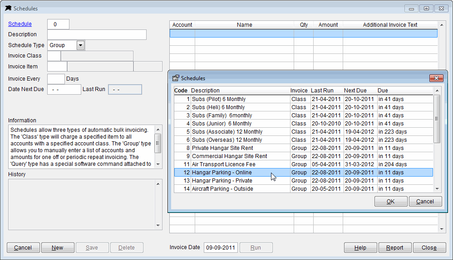Click History box scroll down arrow
The height and width of the screenshot is (260, 453).
158,225
